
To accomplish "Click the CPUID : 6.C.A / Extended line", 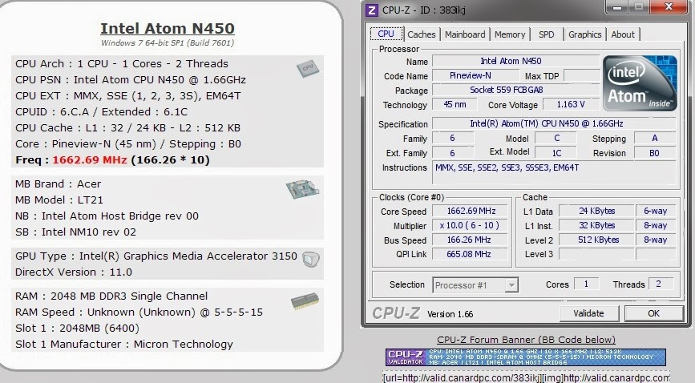I will [101, 111].
